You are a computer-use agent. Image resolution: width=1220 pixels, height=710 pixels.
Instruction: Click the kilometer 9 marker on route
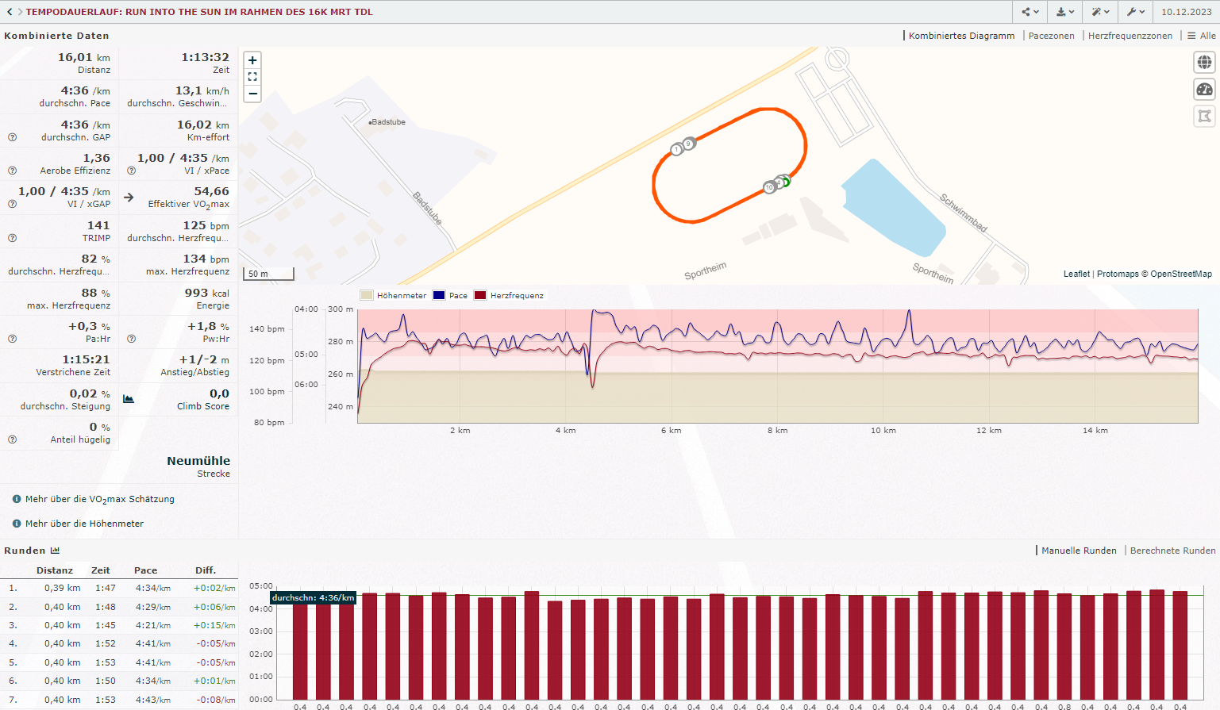point(689,144)
